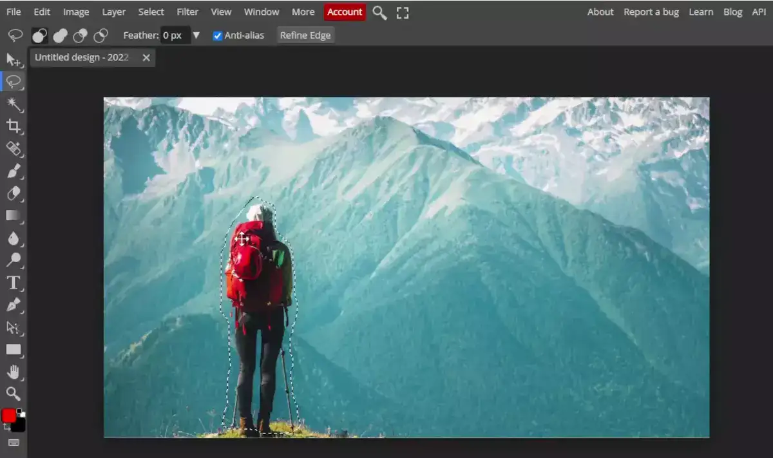This screenshot has height=458, width=773.
Task: Choose the new selection mode
Action: (x=39, y=35)
